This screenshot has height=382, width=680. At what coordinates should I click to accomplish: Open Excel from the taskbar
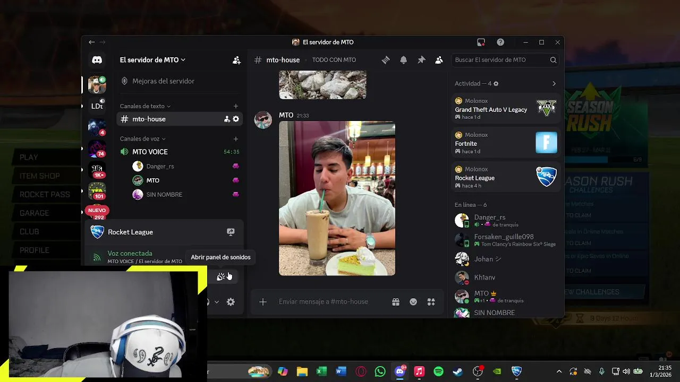(321, 371)
